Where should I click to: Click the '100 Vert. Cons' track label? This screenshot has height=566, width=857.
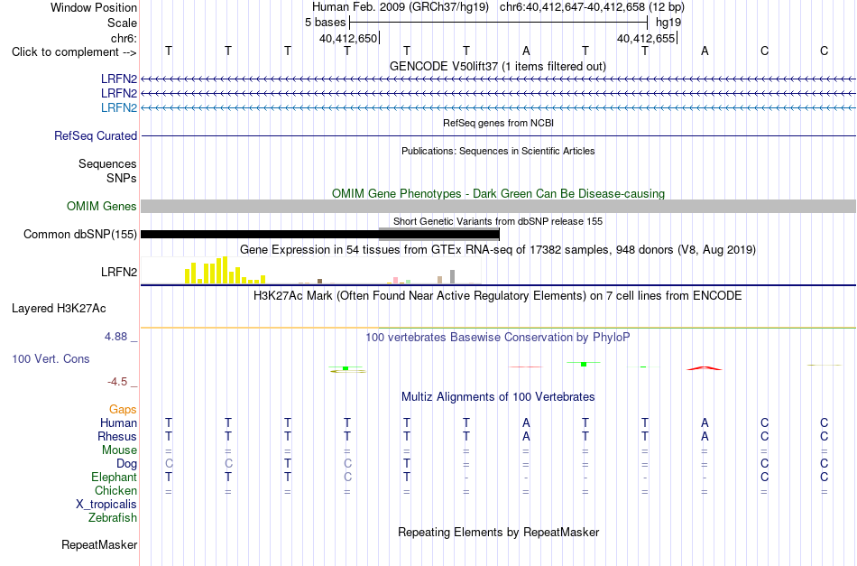click(51, 358)
